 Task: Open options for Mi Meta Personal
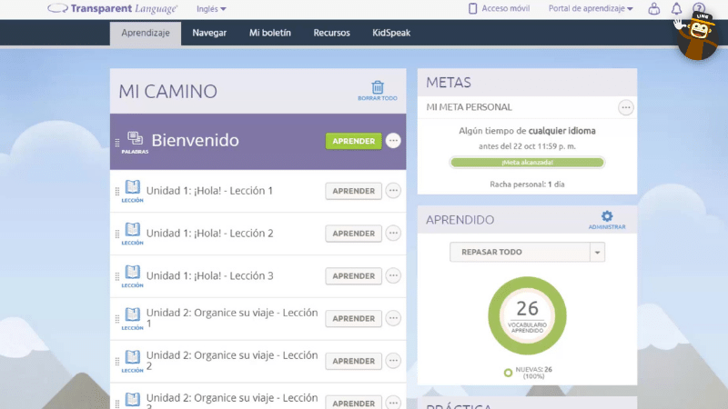626,107
